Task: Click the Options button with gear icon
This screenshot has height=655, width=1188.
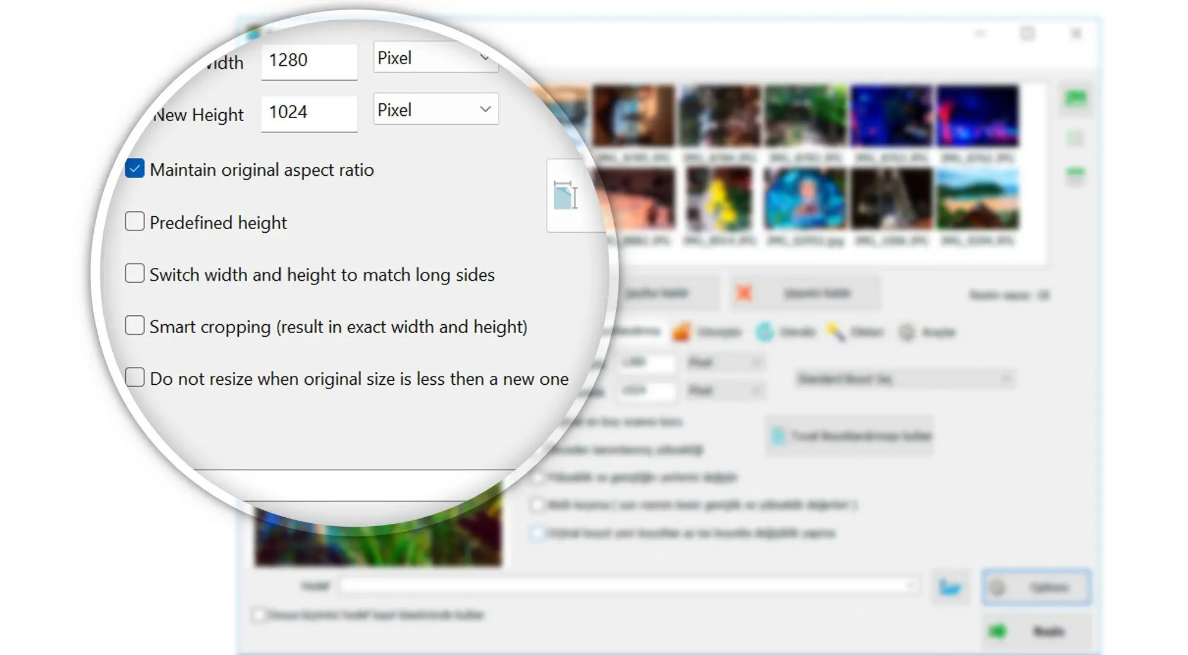Action: coord(1037,587)
